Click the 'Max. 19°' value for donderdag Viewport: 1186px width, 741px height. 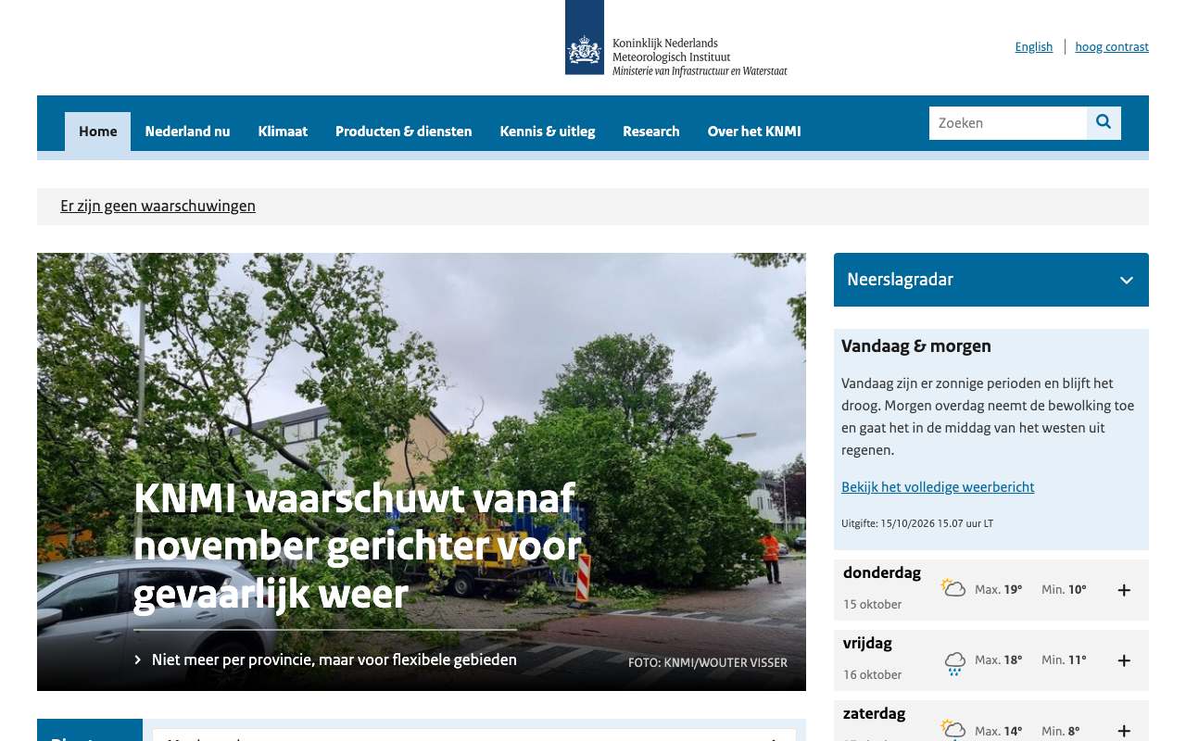[x=999, y=590]
